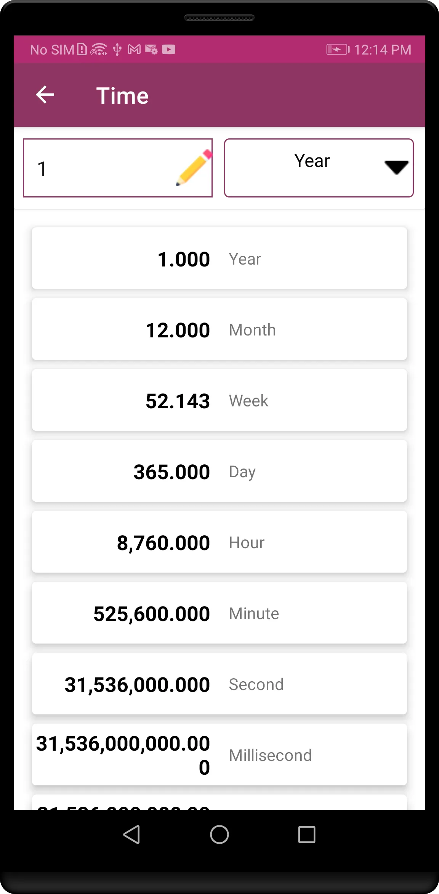Select the 12.000 Month result card
Screen dimensions: 439x894
click(219, 329)
